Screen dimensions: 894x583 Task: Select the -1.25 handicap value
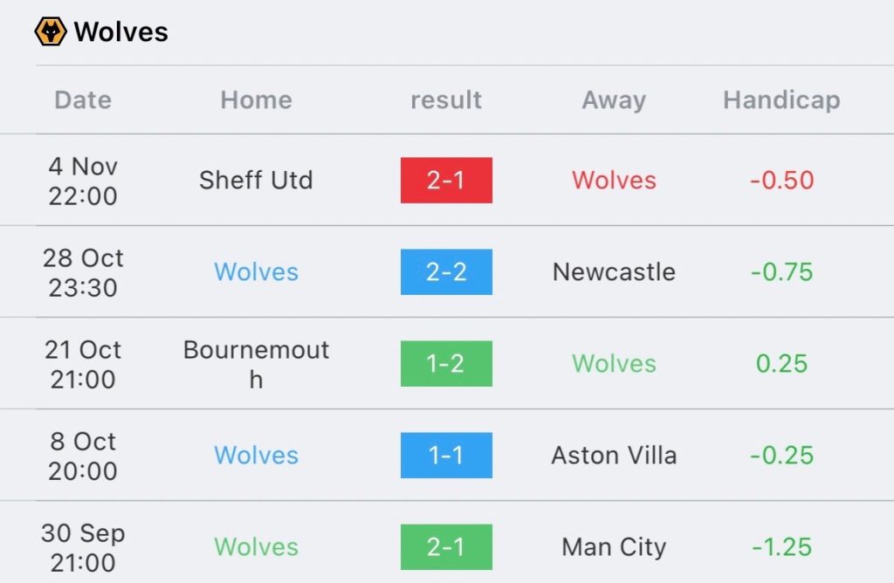click(x=781, y=546)
